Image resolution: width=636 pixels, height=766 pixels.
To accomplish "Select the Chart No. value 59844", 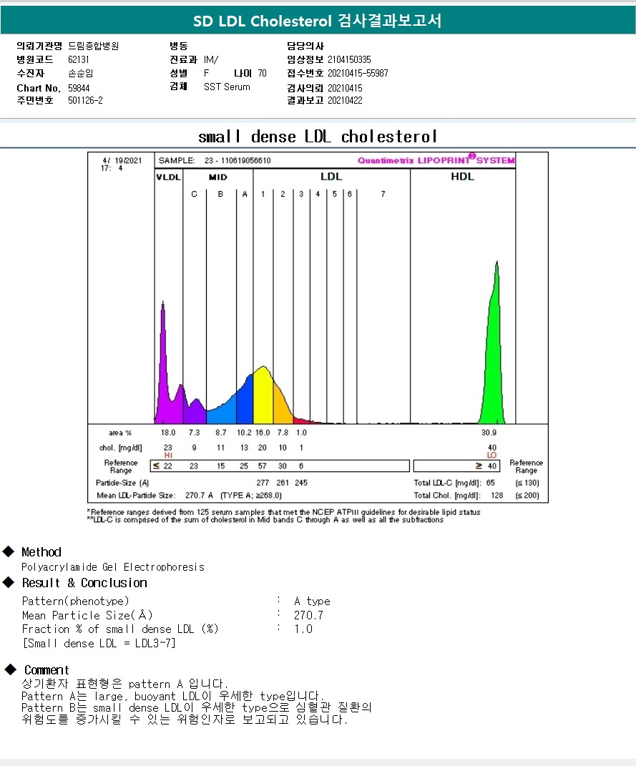I will (x=79, y=88).
